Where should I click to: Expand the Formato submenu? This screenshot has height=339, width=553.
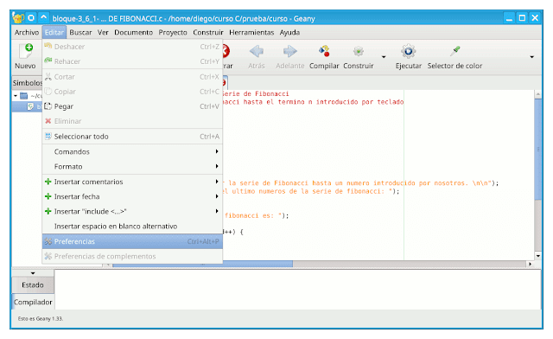[x=132, y=166]
